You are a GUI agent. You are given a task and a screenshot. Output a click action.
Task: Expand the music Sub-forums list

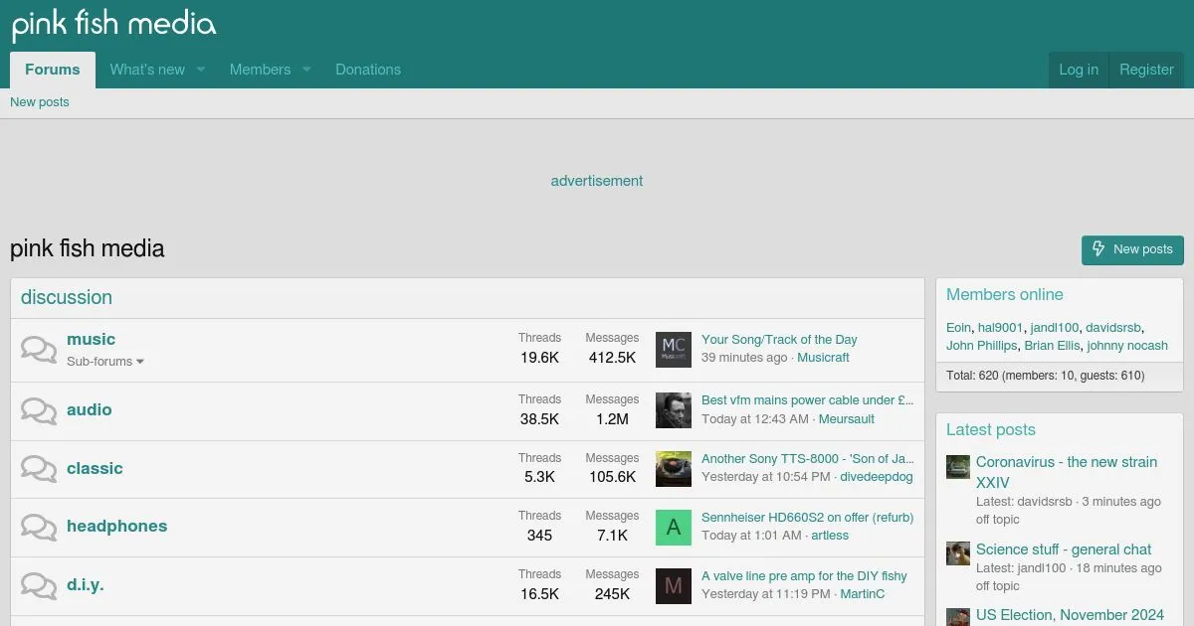(x=105, y=362)
